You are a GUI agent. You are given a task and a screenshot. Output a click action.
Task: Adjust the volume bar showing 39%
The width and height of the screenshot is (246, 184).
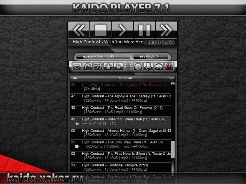tap(149, 56)
